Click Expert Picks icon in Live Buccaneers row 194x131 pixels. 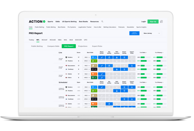(132, 66)
